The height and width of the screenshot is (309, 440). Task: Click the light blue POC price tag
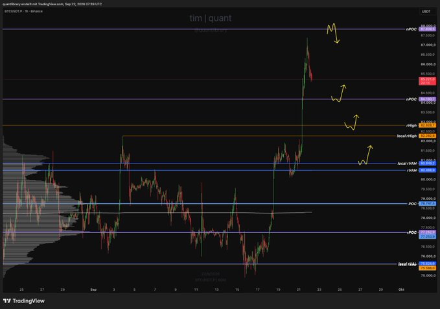click(428, 204)
